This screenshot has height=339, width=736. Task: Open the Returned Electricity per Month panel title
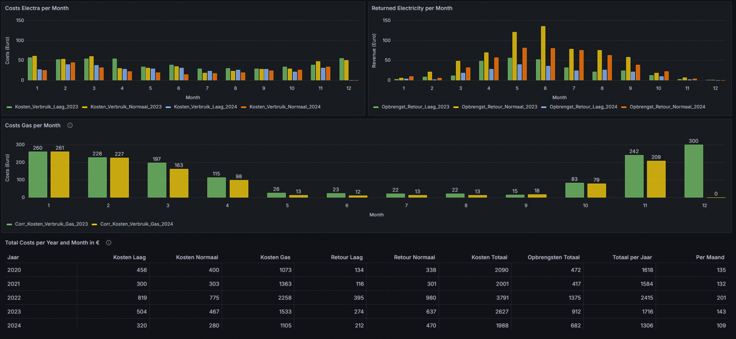coord(412,8)
